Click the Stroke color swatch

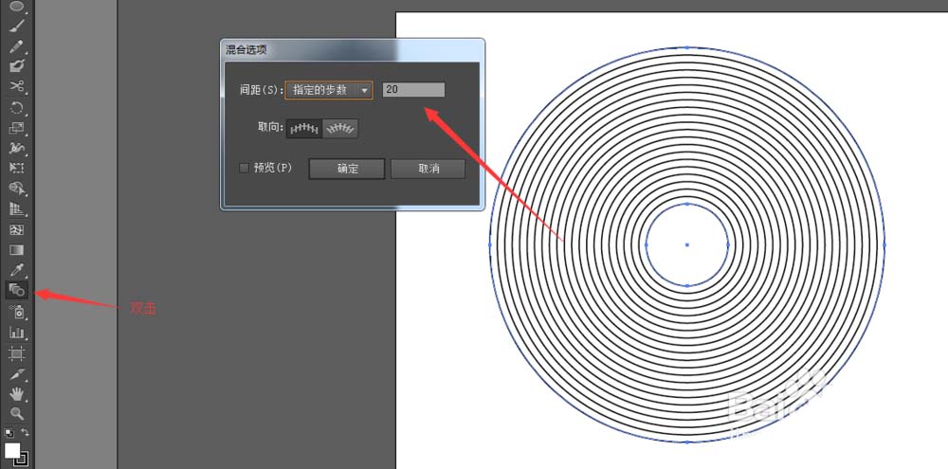(26, 461)
